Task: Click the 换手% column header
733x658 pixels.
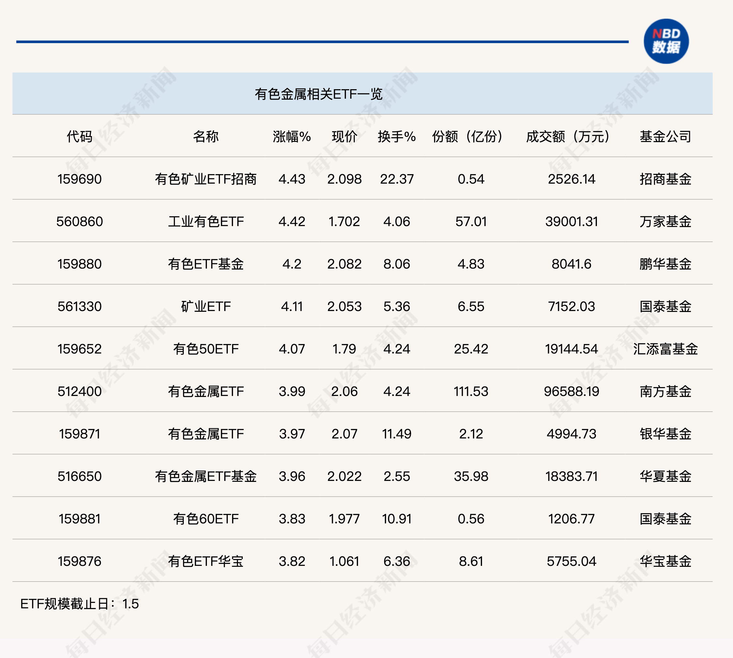Action: pos(397,137)
